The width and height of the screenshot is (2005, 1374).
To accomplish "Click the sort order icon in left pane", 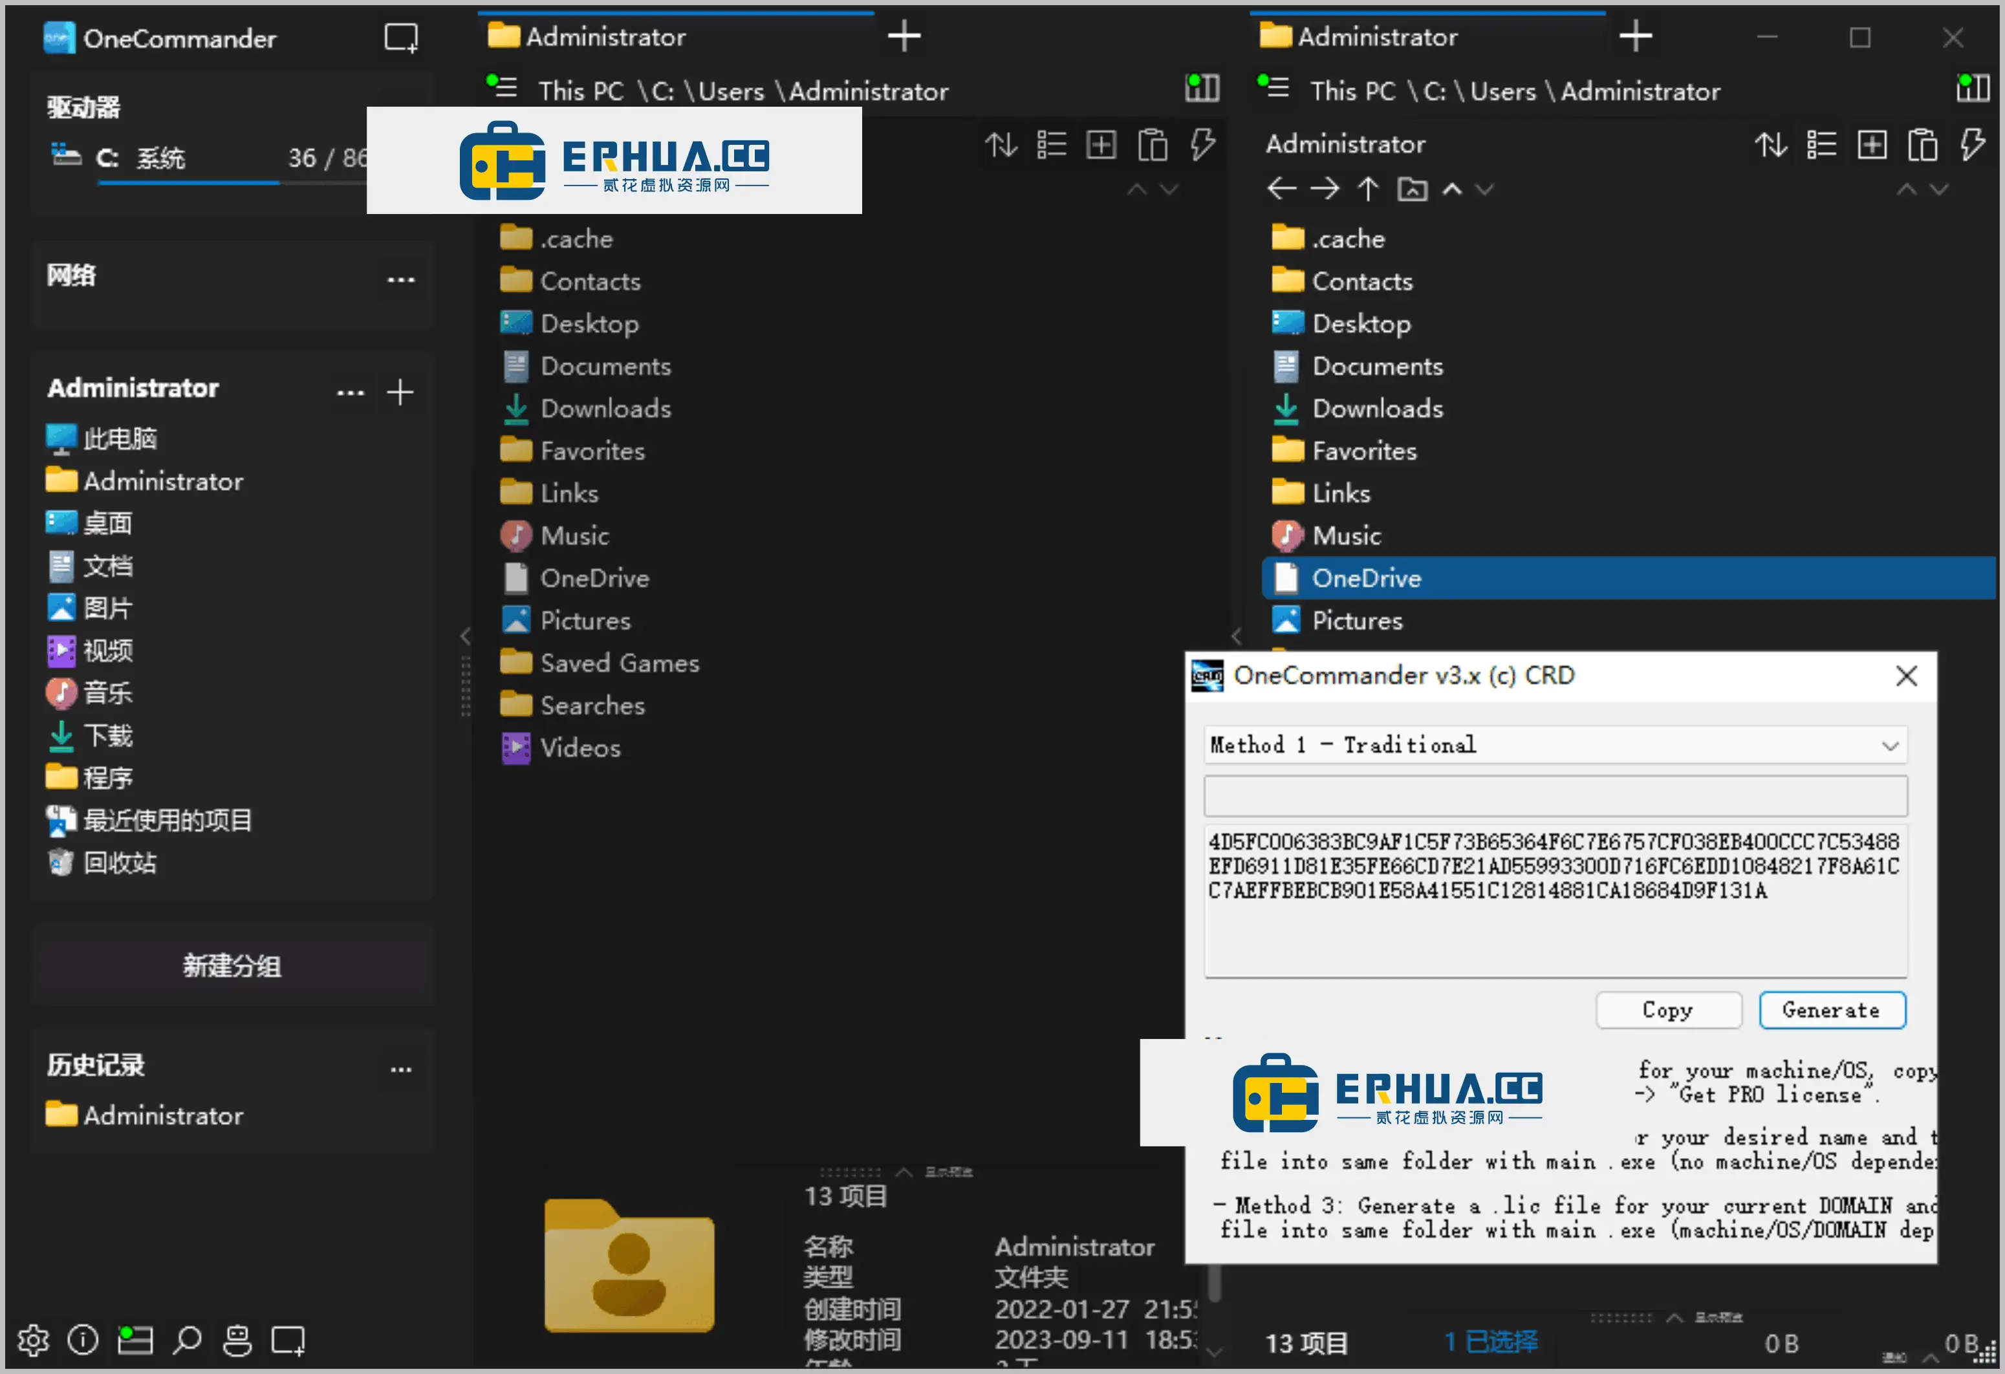I will [1001, 145].
